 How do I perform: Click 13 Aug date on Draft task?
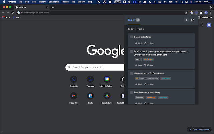coord(148,65)
